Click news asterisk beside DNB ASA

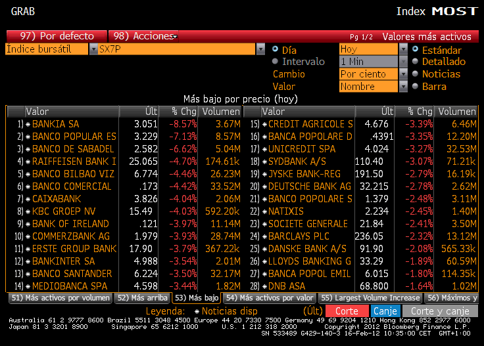[264, 286]
